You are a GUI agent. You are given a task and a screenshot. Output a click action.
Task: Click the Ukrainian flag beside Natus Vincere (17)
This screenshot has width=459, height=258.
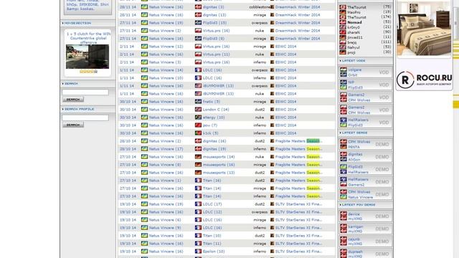click(144, 149)
